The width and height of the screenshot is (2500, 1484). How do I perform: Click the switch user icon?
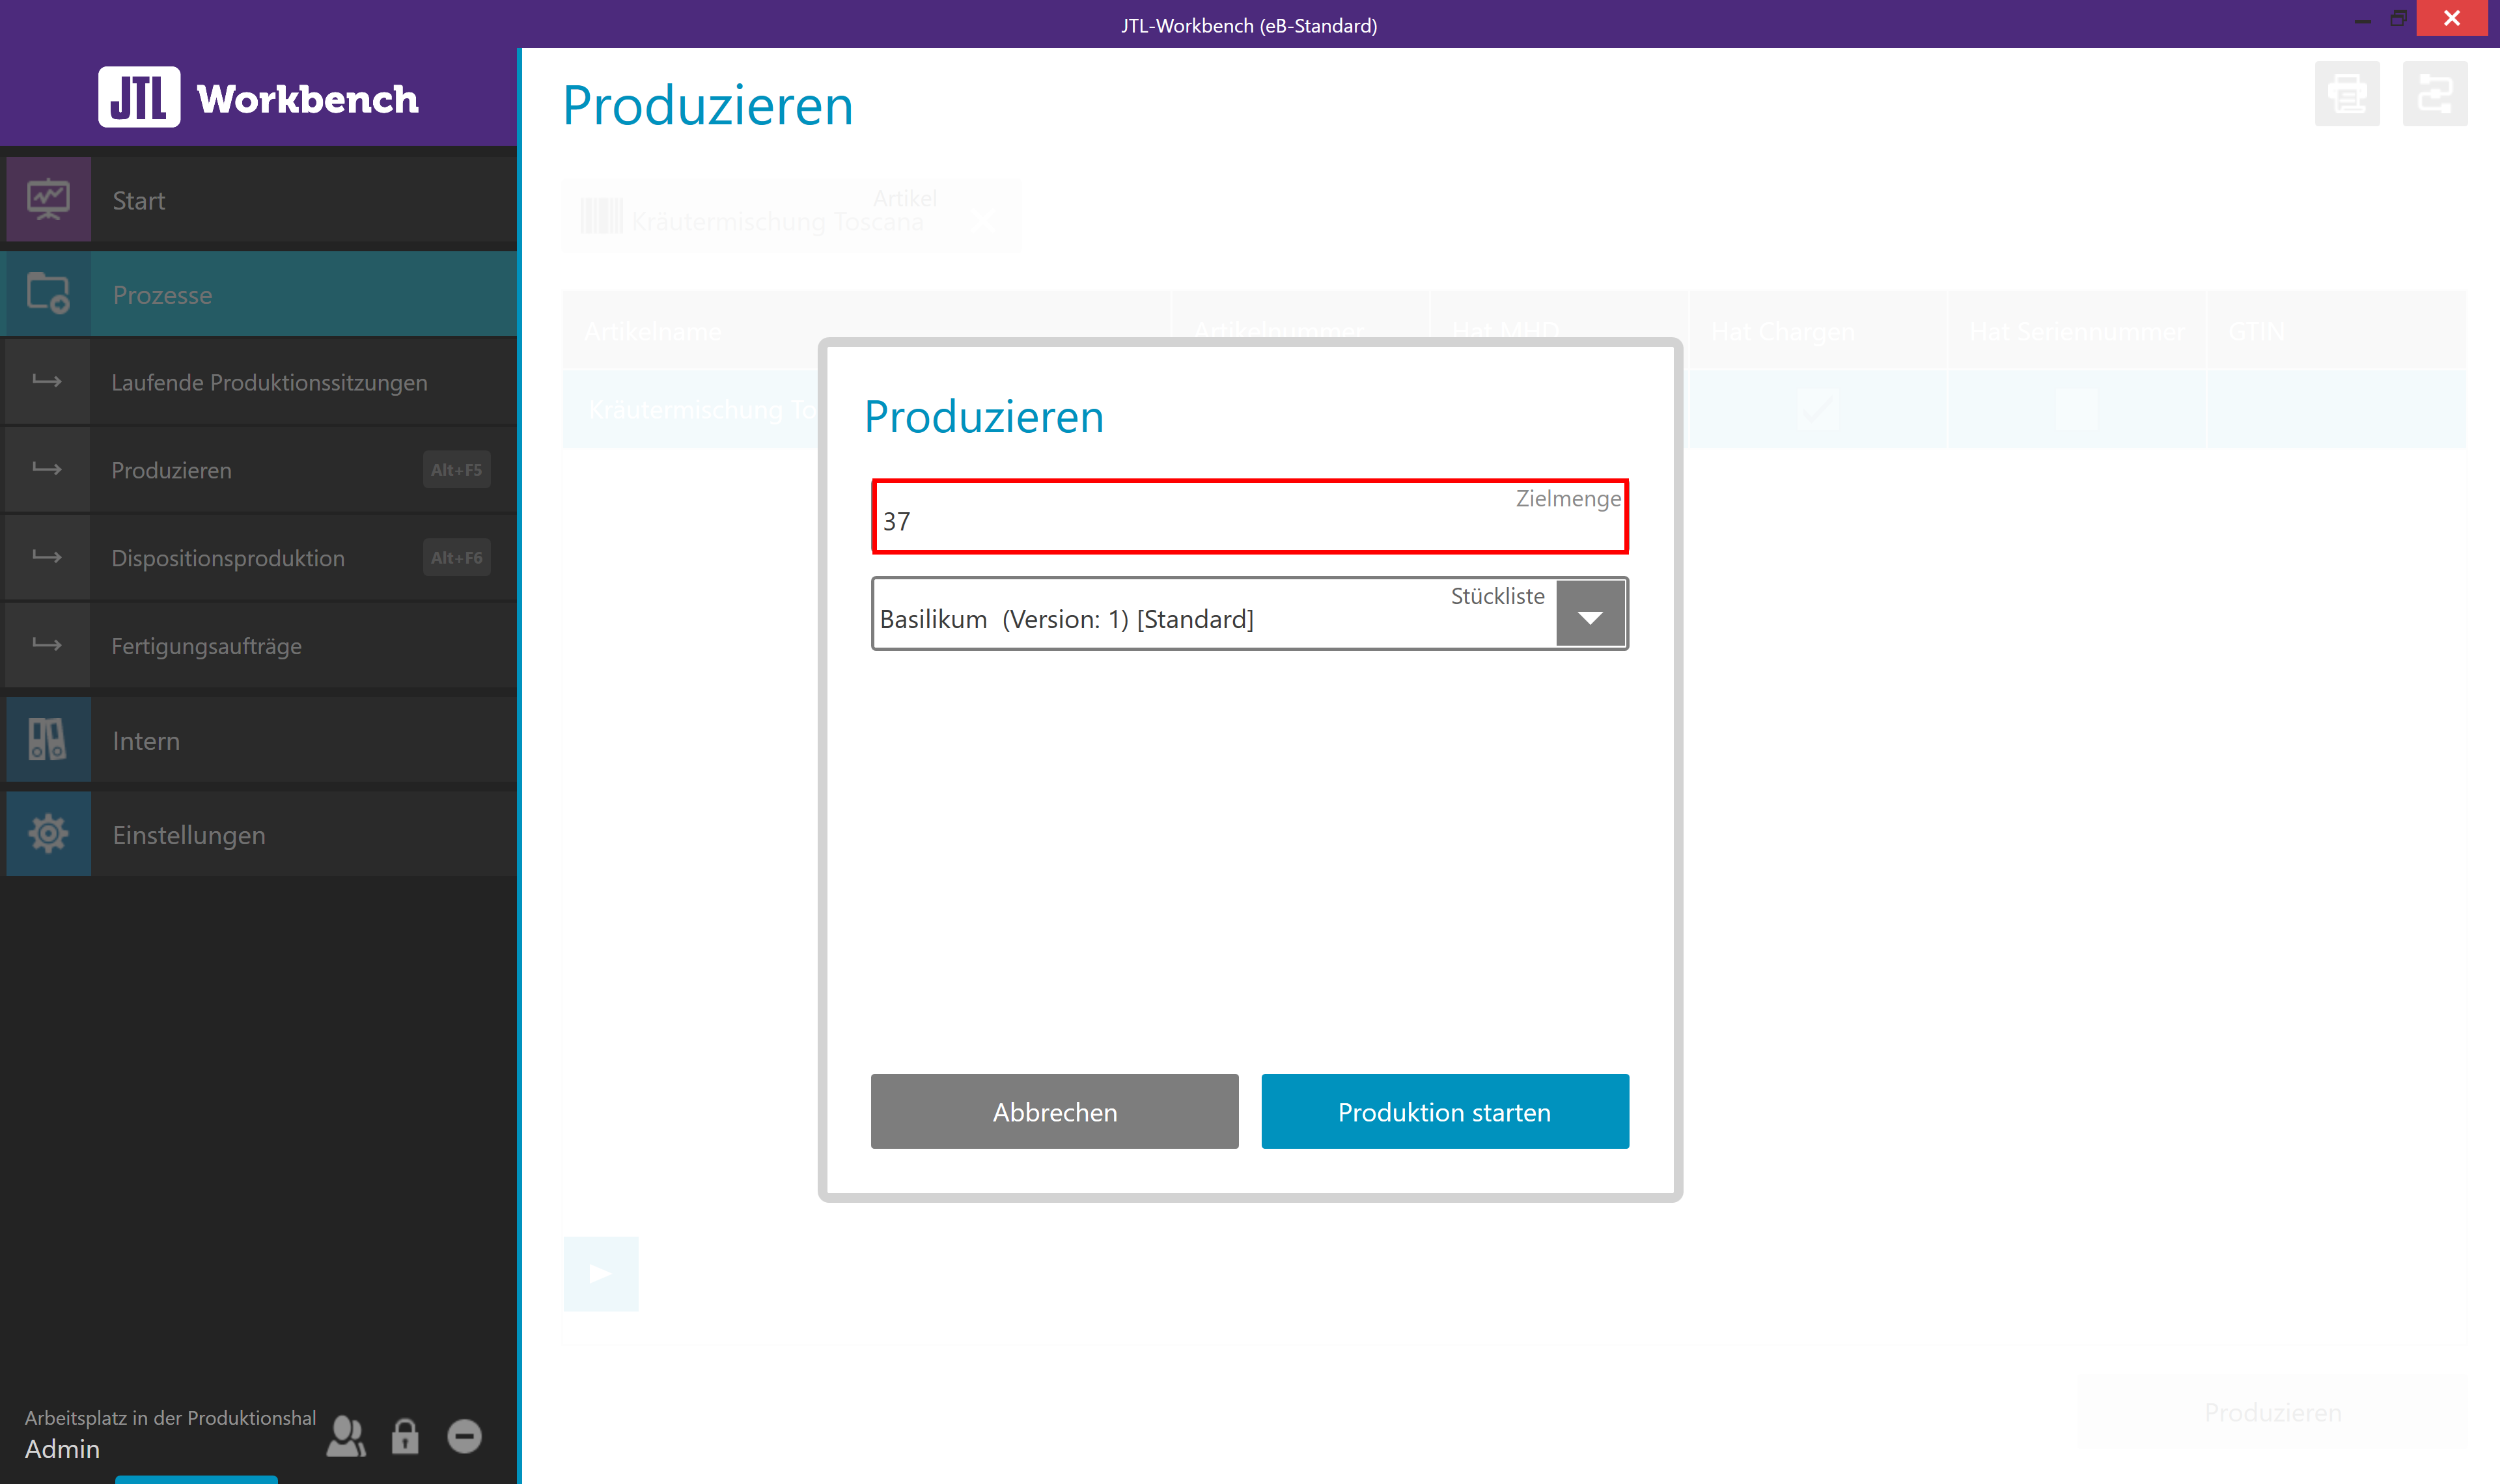[346, 1436]
